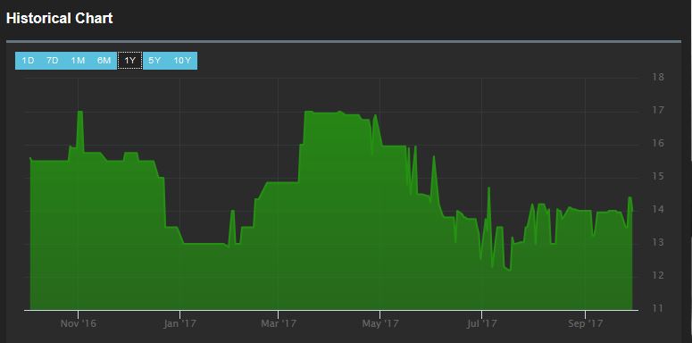Click the Jan '17 axis label
The image size is (692, 343).
coord(179,323)
